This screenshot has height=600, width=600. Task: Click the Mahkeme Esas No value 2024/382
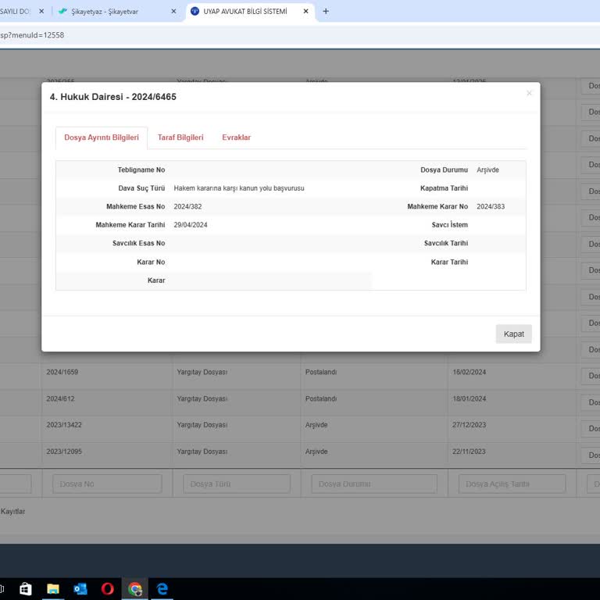coord(187,206)
